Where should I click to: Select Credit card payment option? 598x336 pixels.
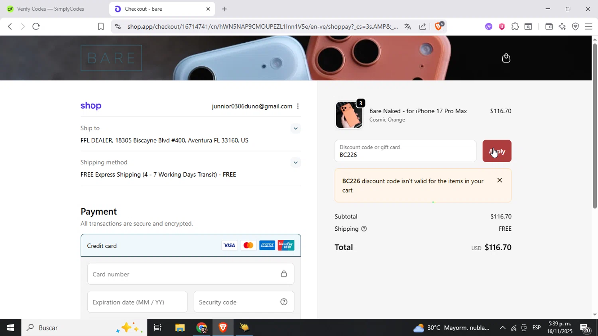191,246
